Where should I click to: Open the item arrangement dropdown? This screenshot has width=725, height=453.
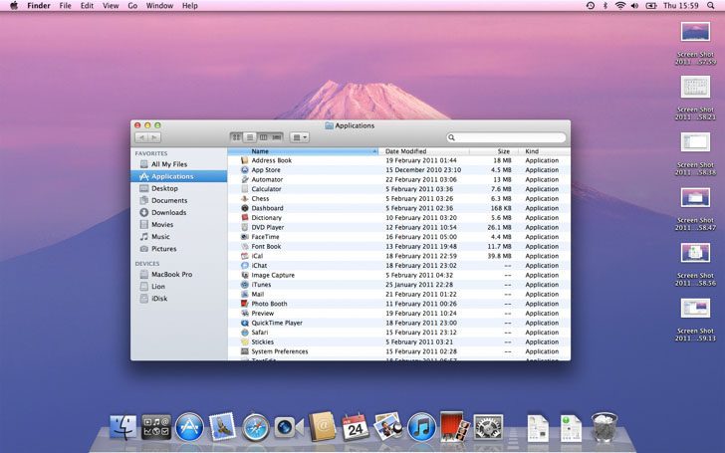(300, 137)
